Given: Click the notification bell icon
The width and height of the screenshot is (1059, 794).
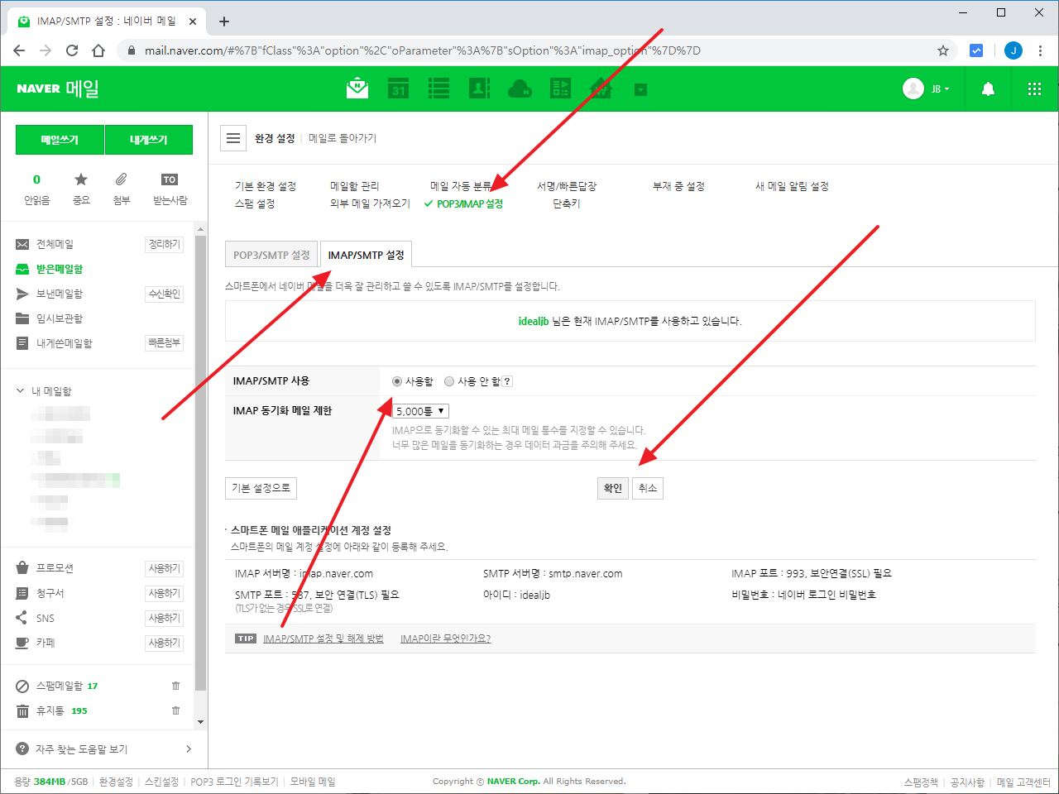Looking at the screenshot, I should tap(988, 89).
